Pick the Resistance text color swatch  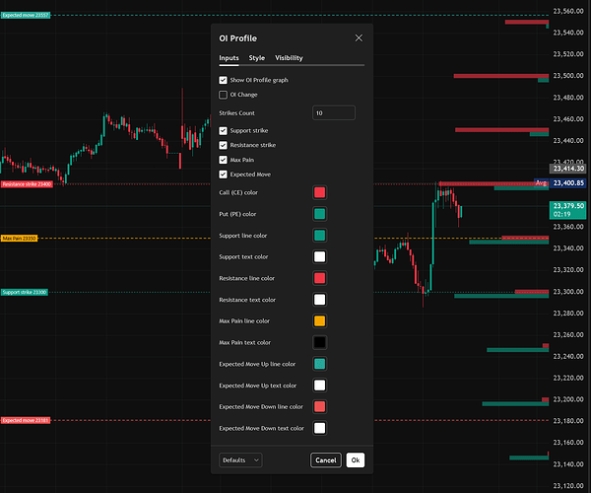(319, 300)
